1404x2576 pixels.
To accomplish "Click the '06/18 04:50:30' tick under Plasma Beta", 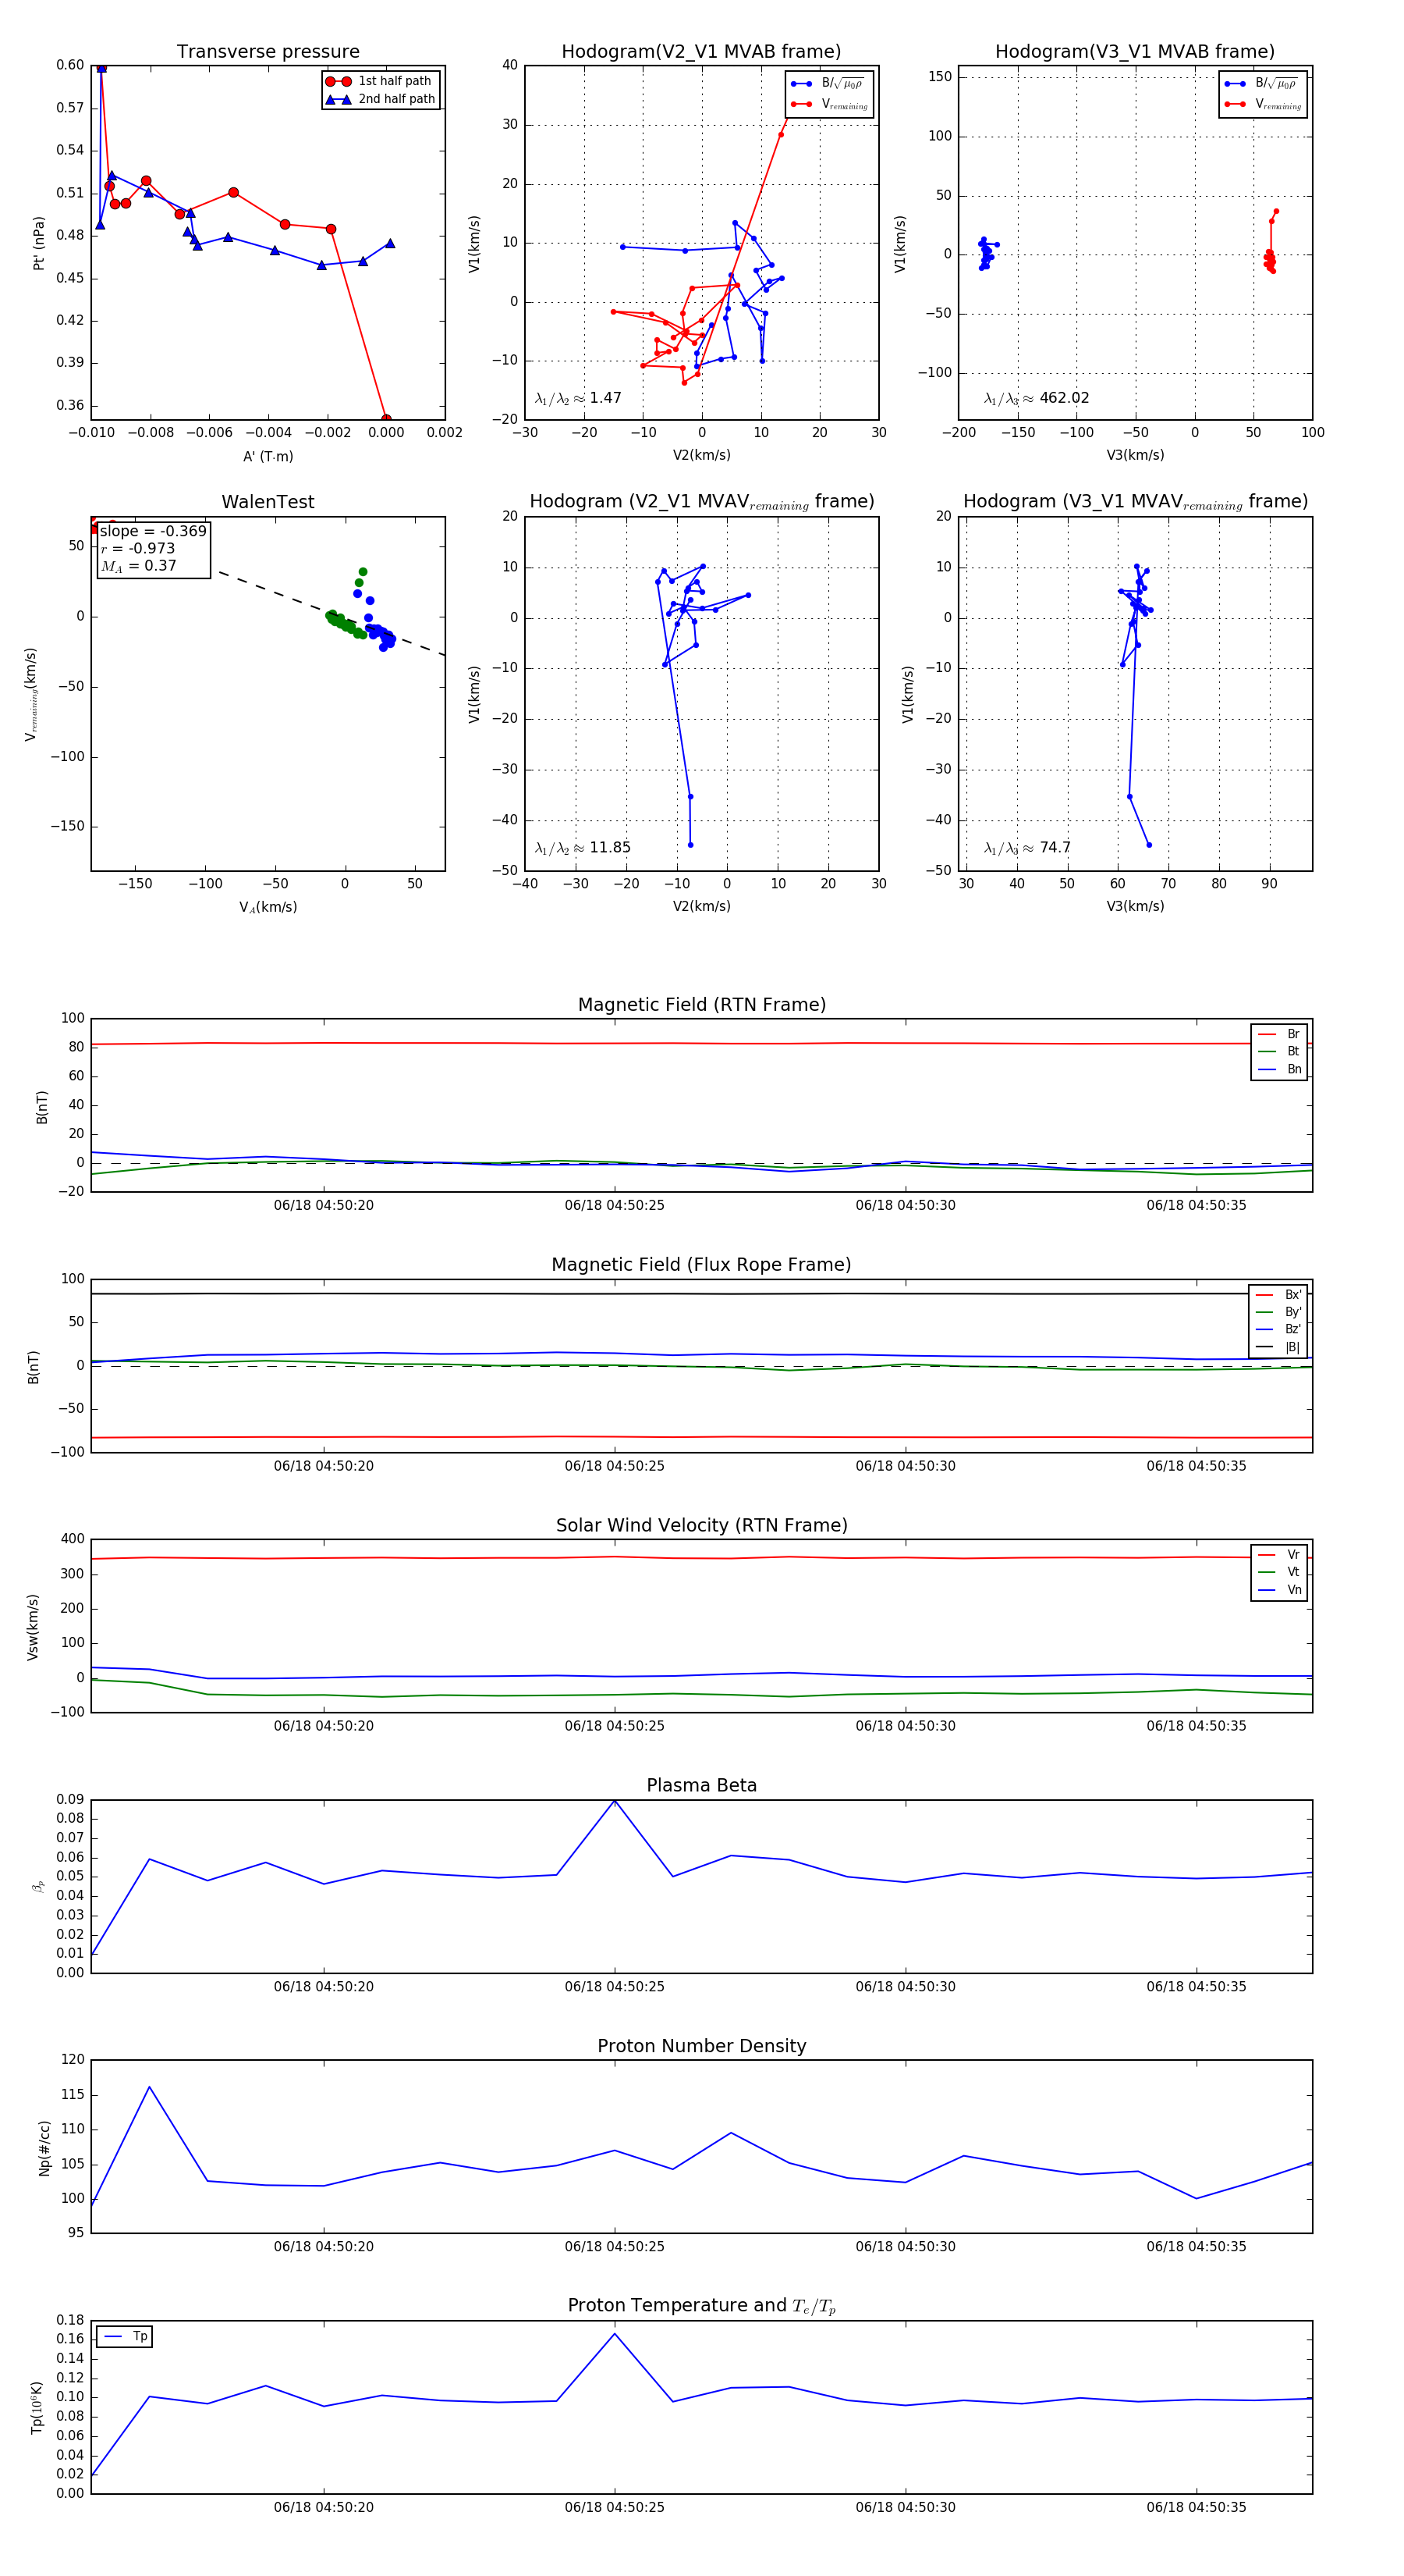I will (x=906, y=1986).
